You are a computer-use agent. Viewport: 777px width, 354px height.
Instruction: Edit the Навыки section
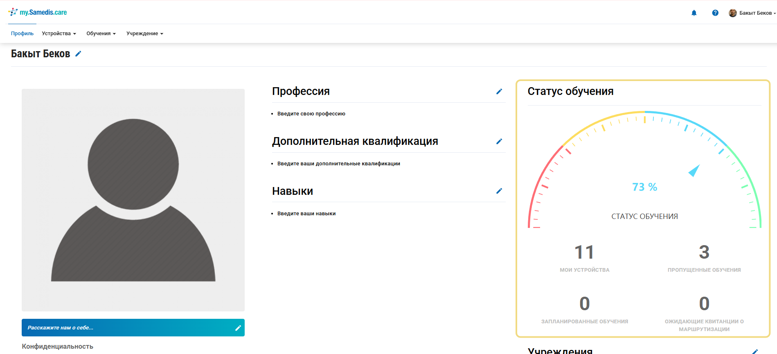point(499,191)
